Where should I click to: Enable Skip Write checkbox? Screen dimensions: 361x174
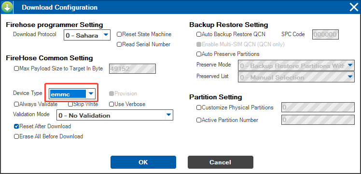click(70, 105)
